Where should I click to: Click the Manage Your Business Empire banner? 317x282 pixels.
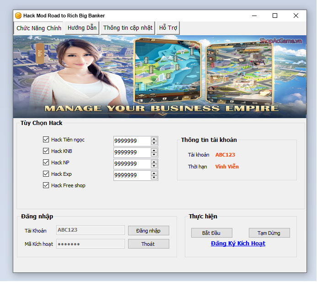pos(160,76)
